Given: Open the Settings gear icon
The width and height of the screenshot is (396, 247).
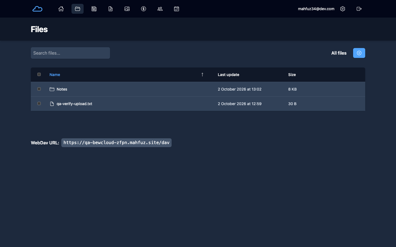Looking at the screenshot, I should pyautogui.click(x=343, y=9).
